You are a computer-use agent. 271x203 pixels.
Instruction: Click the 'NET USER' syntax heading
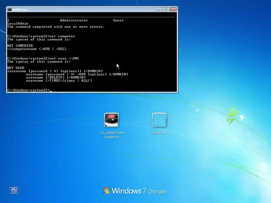click(16, 68)
